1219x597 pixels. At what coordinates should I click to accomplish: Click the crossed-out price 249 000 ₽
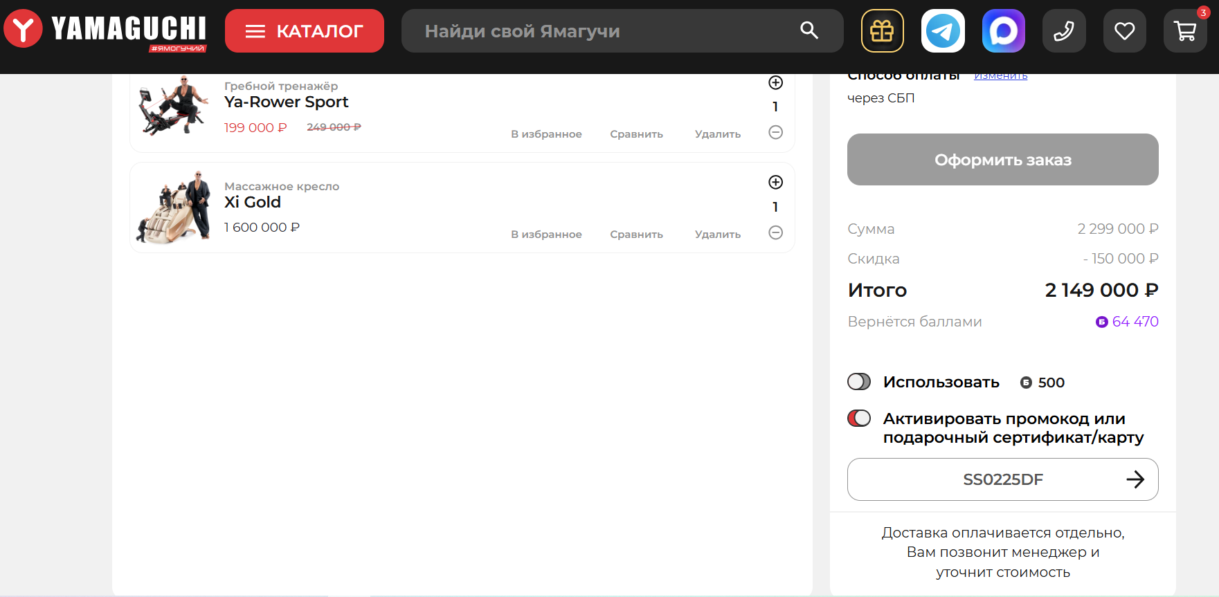click(334, 127)
